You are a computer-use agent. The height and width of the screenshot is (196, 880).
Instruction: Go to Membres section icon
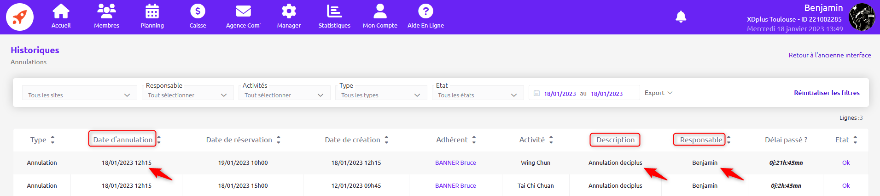coord(106,11)
